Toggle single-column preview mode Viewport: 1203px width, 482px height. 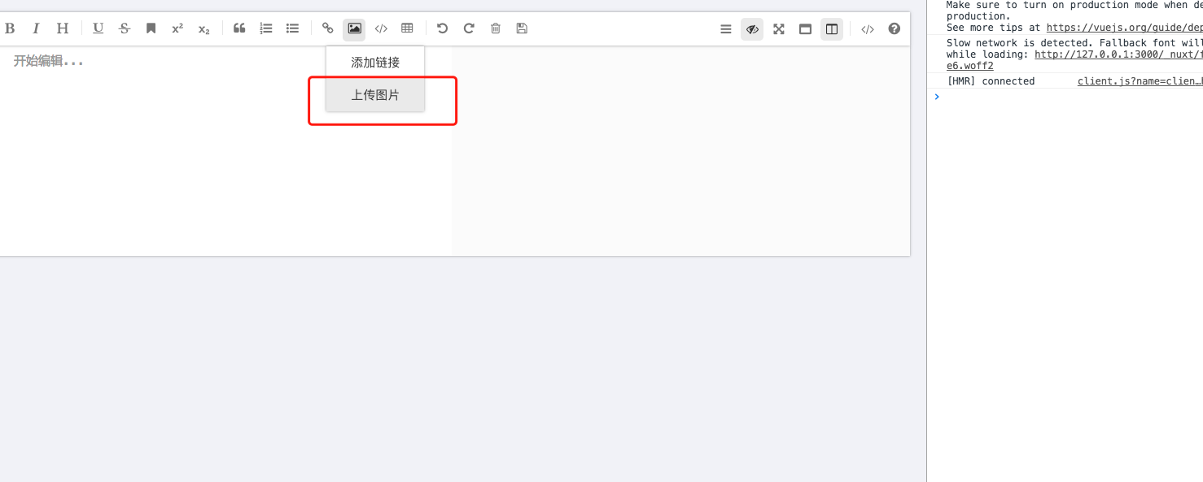pyautogui.click(x=805, y=28)
